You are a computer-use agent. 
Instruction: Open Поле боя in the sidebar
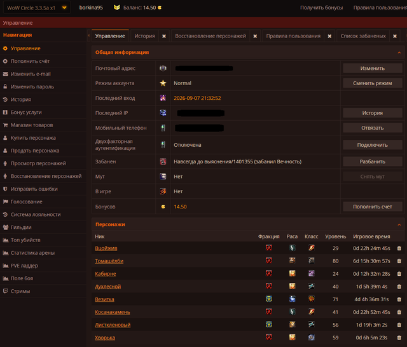coord(22,278)
